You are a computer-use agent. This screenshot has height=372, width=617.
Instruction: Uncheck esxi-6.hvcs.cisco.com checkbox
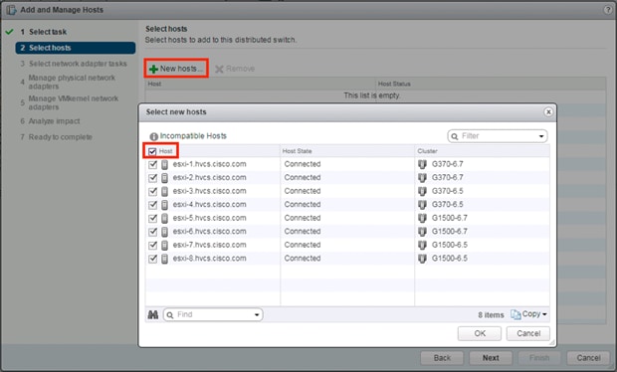click(152, 232)
